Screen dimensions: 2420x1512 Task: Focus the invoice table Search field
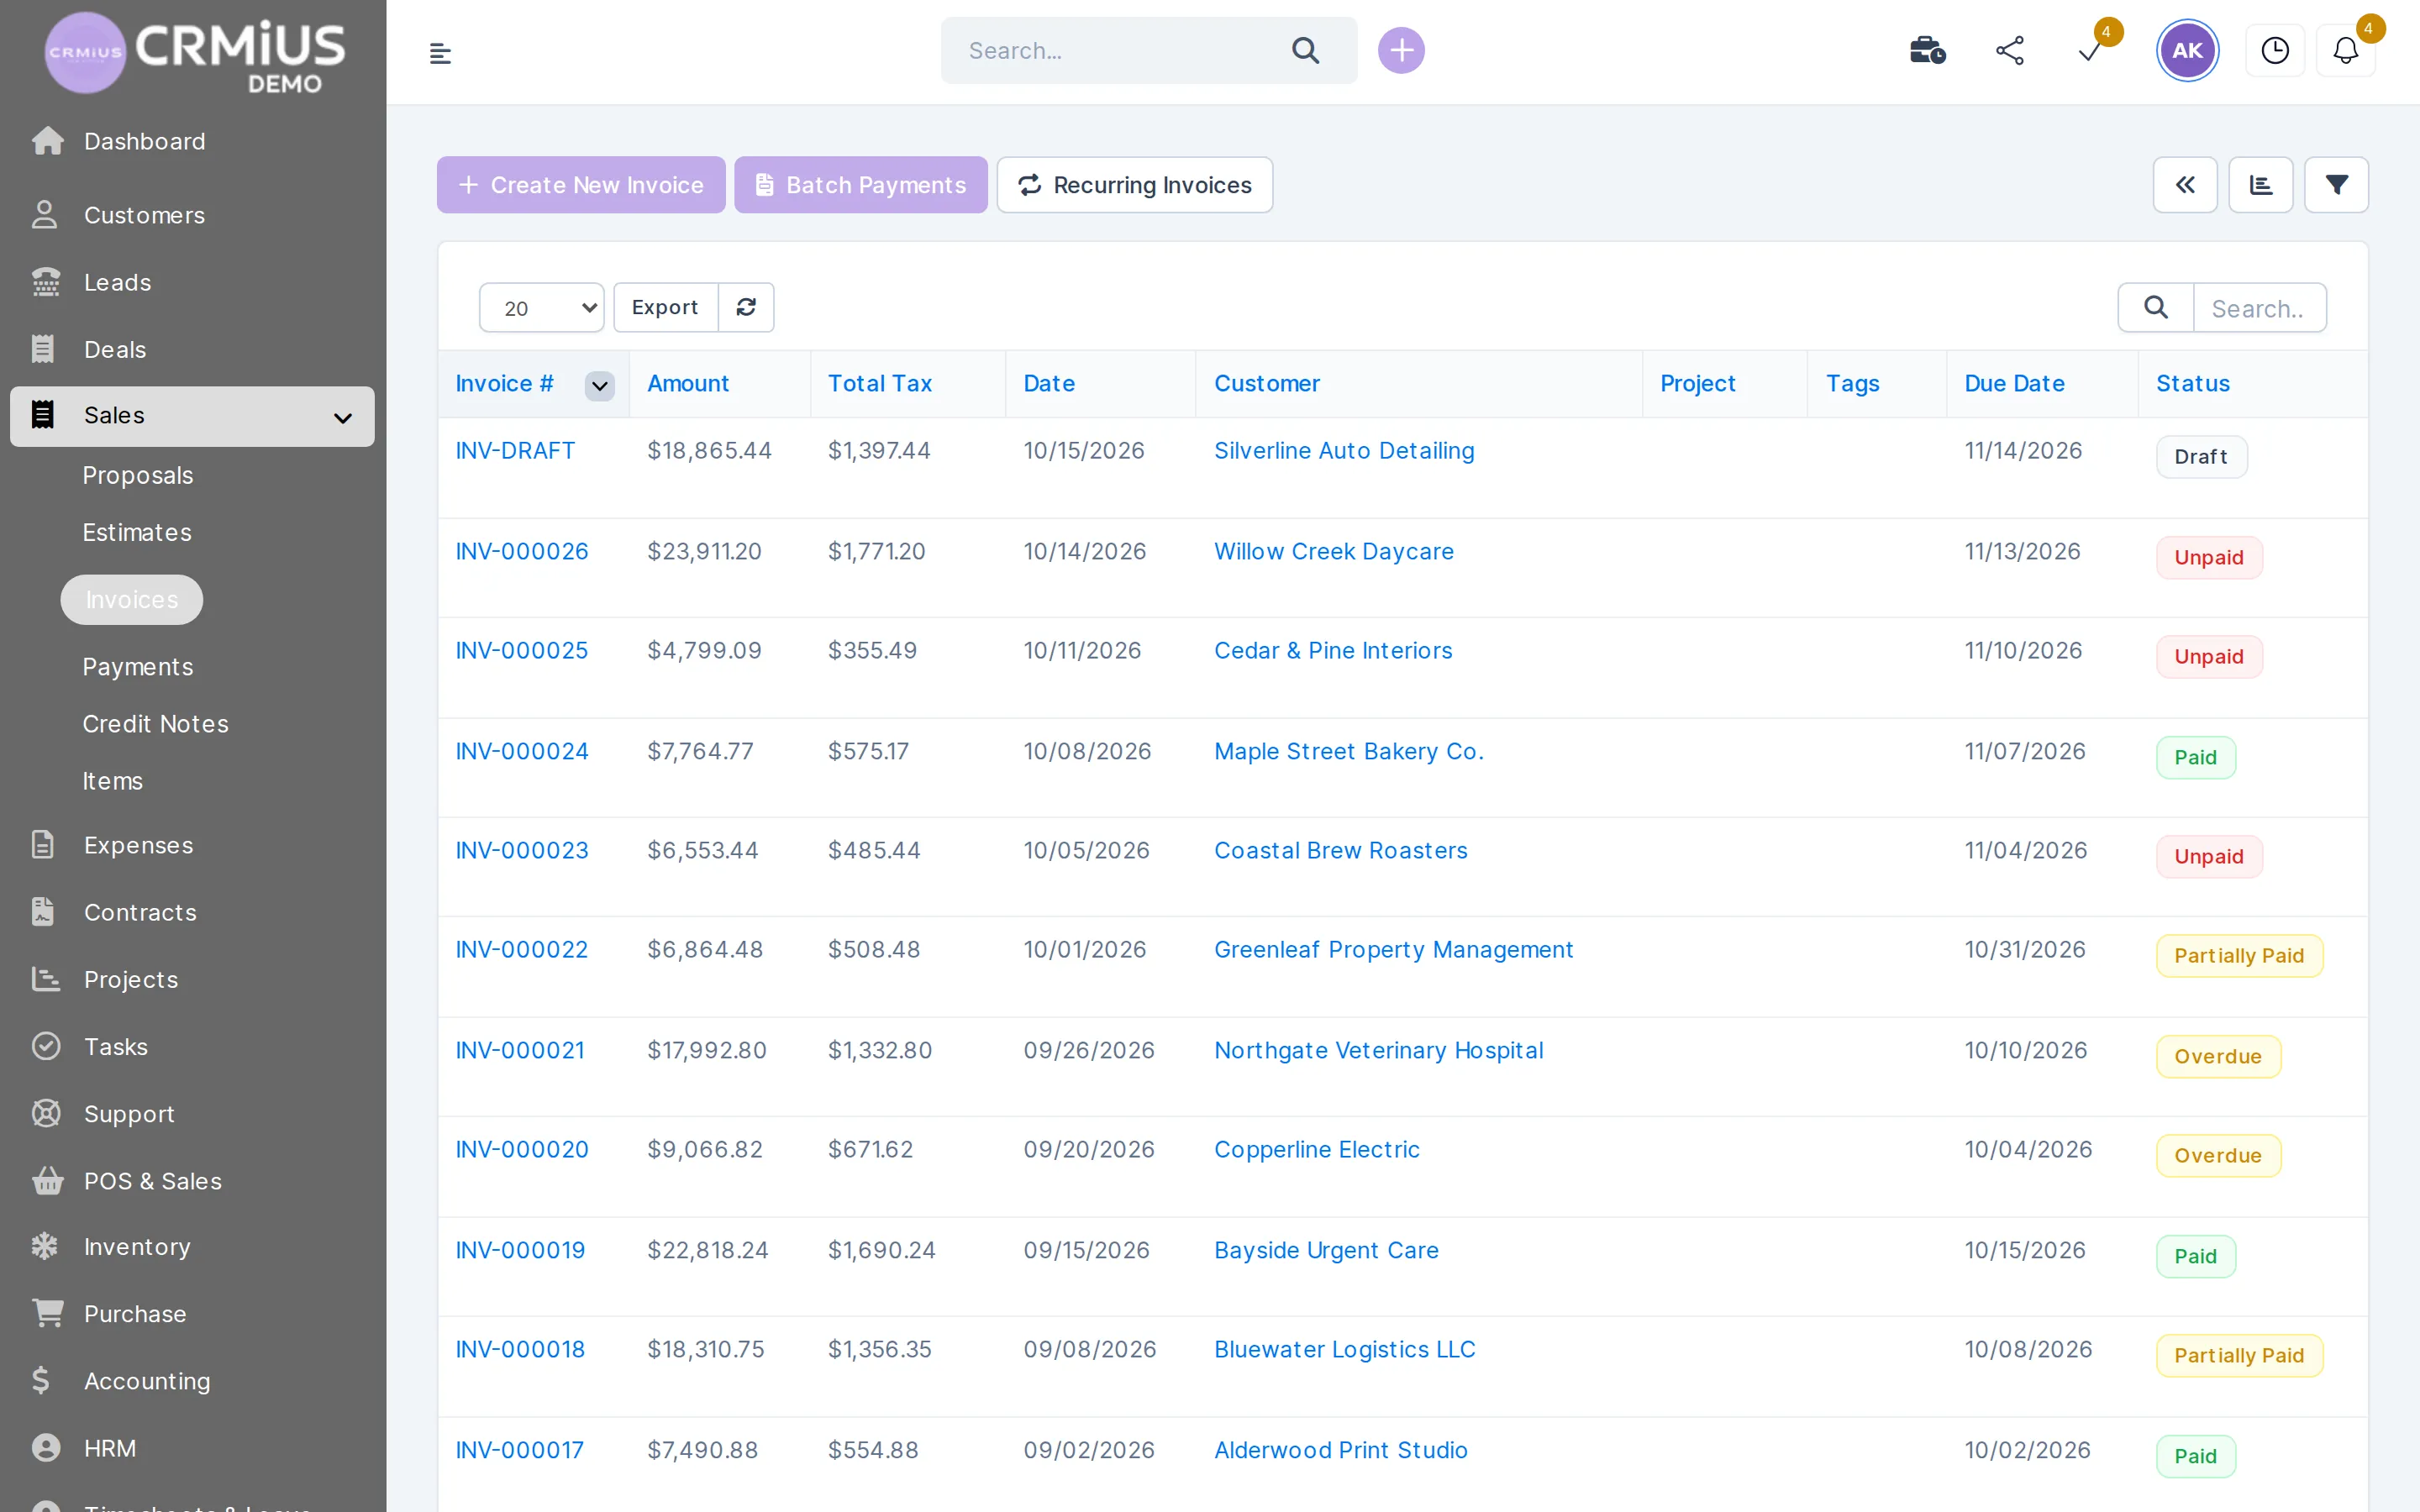2259,308
